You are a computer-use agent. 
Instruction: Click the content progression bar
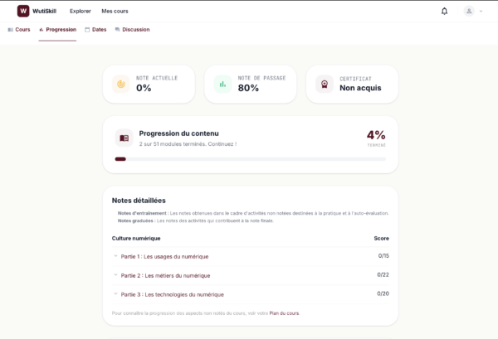(251, 159)
